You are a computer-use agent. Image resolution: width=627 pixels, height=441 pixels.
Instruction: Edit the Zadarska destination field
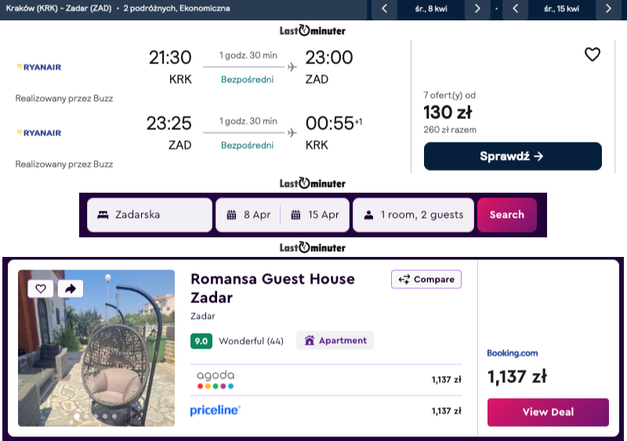tap(150, 215)
